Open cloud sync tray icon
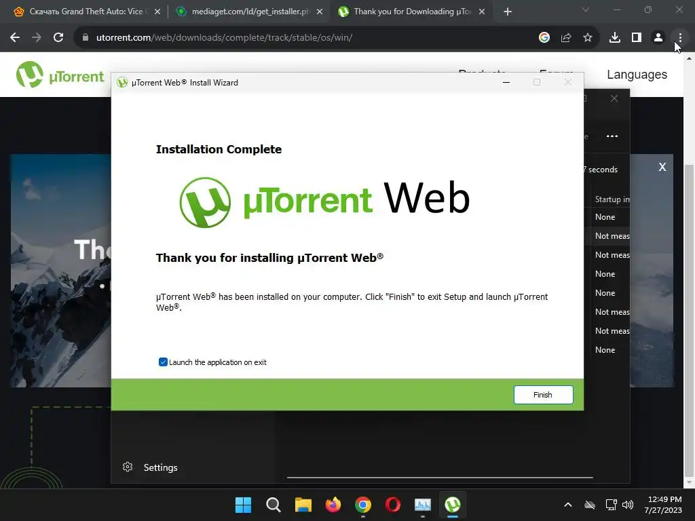695x521 pixels. click(x=590, y=505)
